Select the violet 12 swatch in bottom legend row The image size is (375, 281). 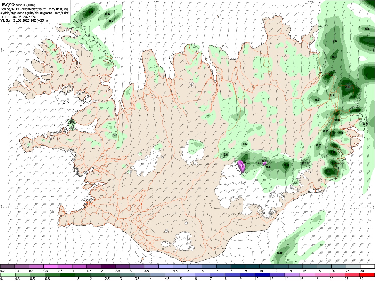click(x=277, y=275)
